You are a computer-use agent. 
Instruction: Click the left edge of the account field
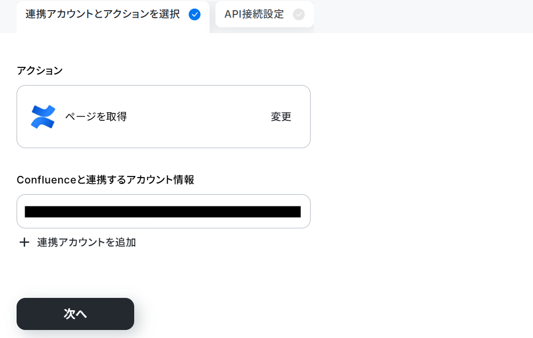coord(21,211)
